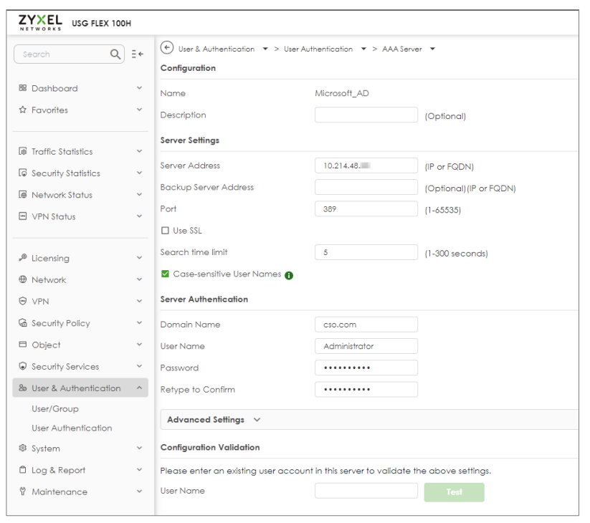
Task: Click the Test button
Action: 455,492
